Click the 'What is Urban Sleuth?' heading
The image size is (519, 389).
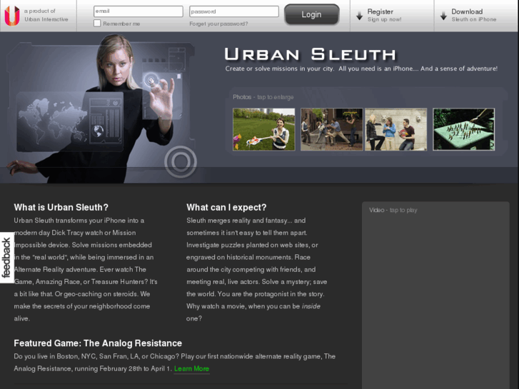61,207
